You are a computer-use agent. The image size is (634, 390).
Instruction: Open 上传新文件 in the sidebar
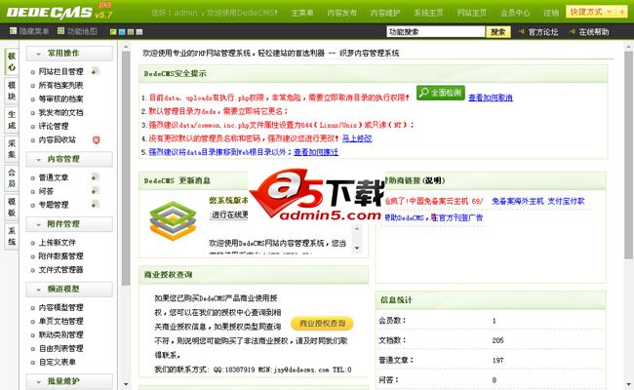coord(57,243)
